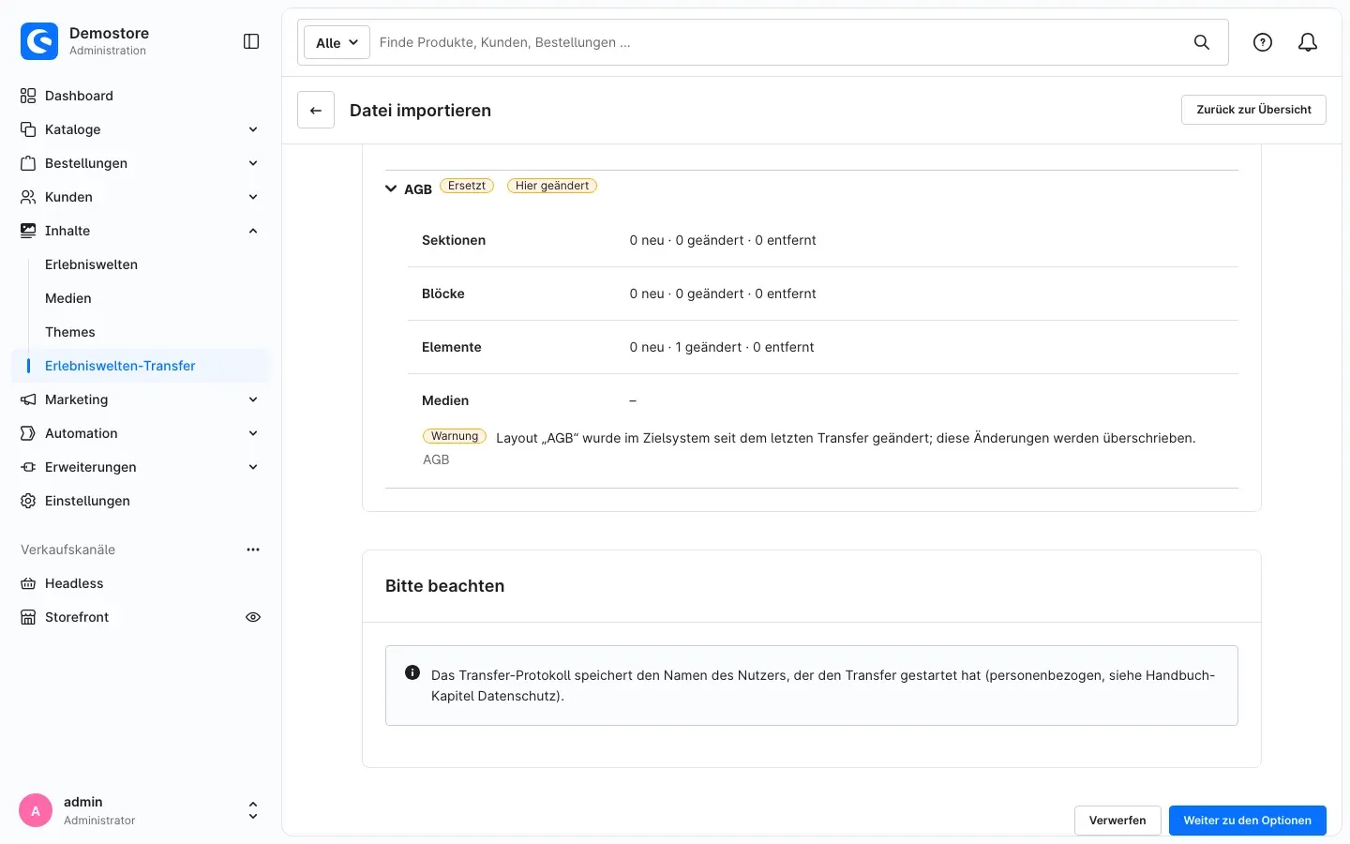Click the Hier geändert badge
The width and height of the screenshot is (1350, 844).
(552, 186)
